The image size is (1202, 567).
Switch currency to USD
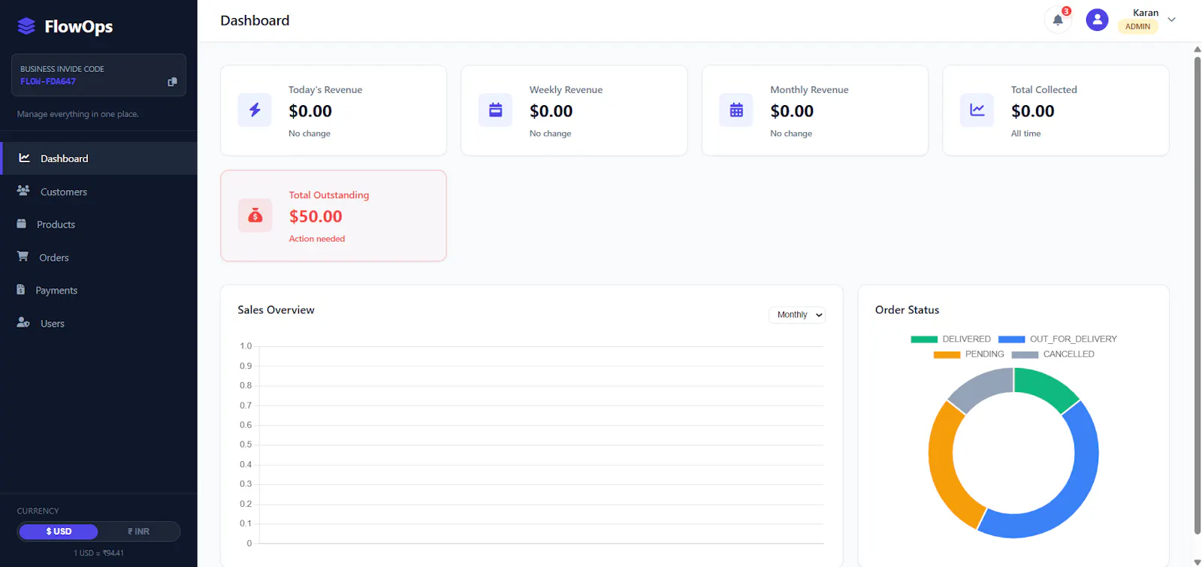(59, 532)
